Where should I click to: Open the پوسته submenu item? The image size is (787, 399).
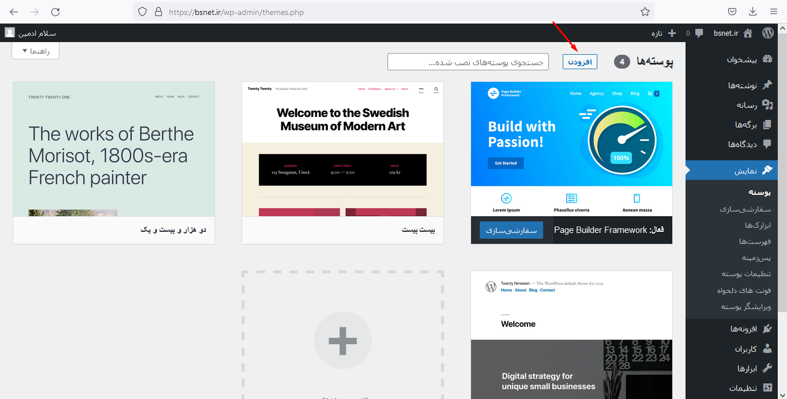click(759, 193)
